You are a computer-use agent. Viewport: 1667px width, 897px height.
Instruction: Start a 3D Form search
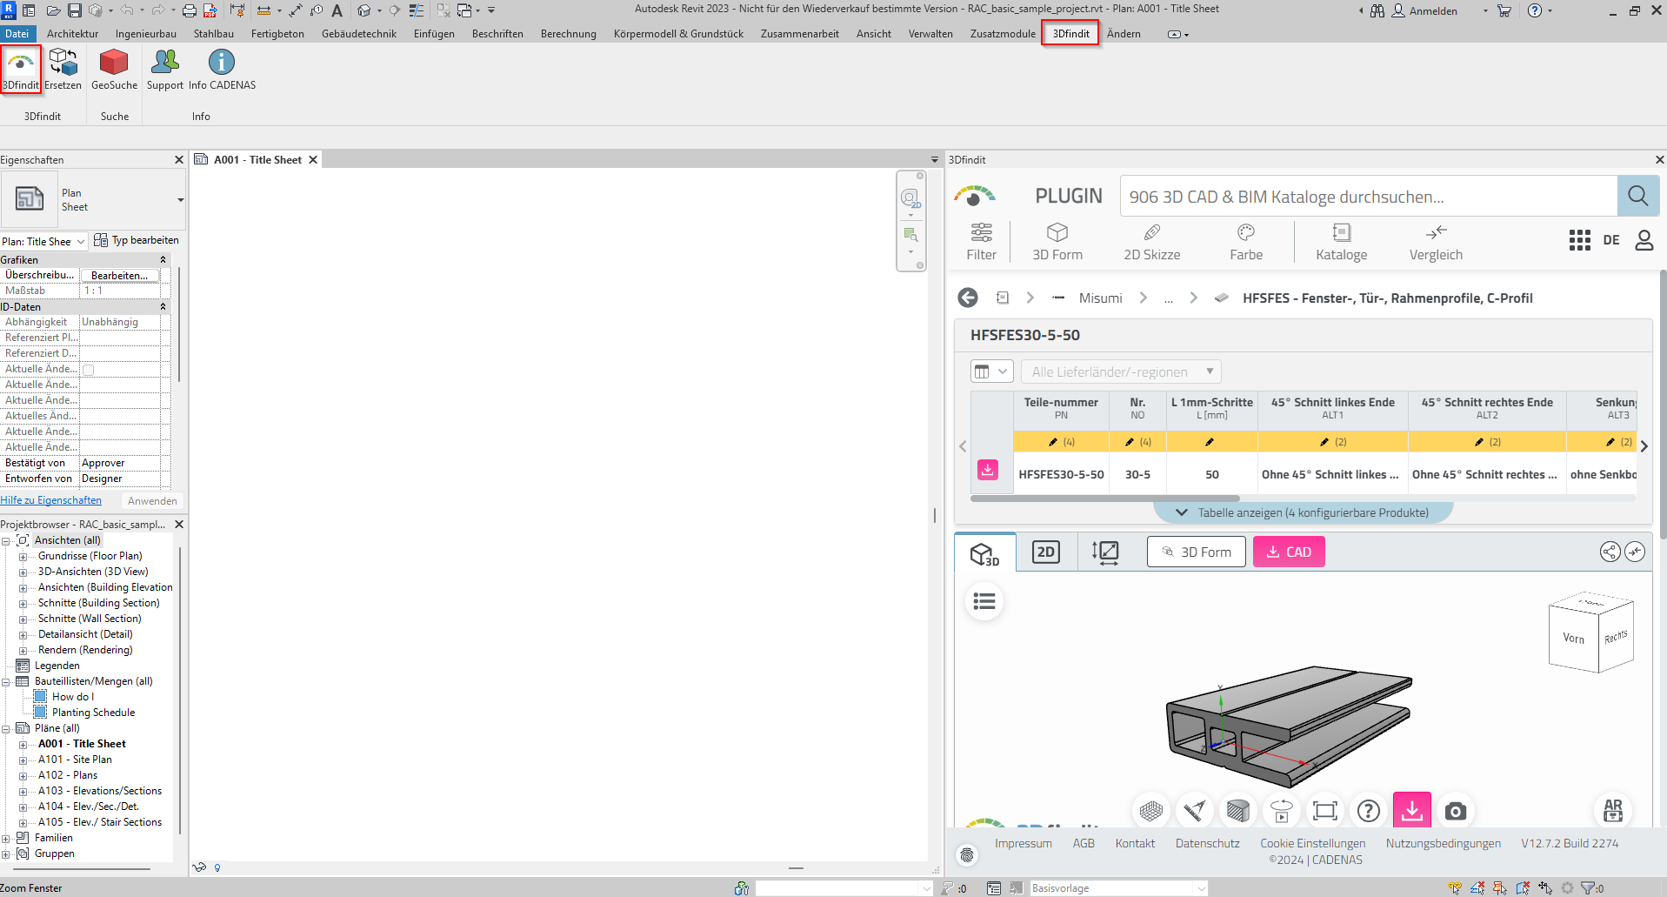coord(1057,241)
